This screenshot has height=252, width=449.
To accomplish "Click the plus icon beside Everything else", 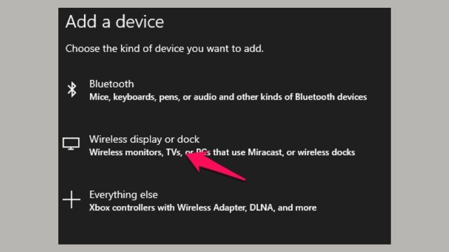I will coord(71,200).
